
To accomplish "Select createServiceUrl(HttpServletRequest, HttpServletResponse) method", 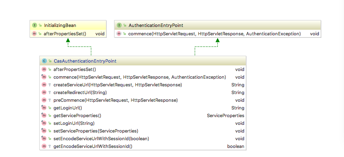I will [x=117, y=85].
